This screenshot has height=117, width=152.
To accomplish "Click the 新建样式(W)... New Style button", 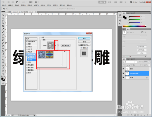I will pyautogui.click(x=84, y=45).
